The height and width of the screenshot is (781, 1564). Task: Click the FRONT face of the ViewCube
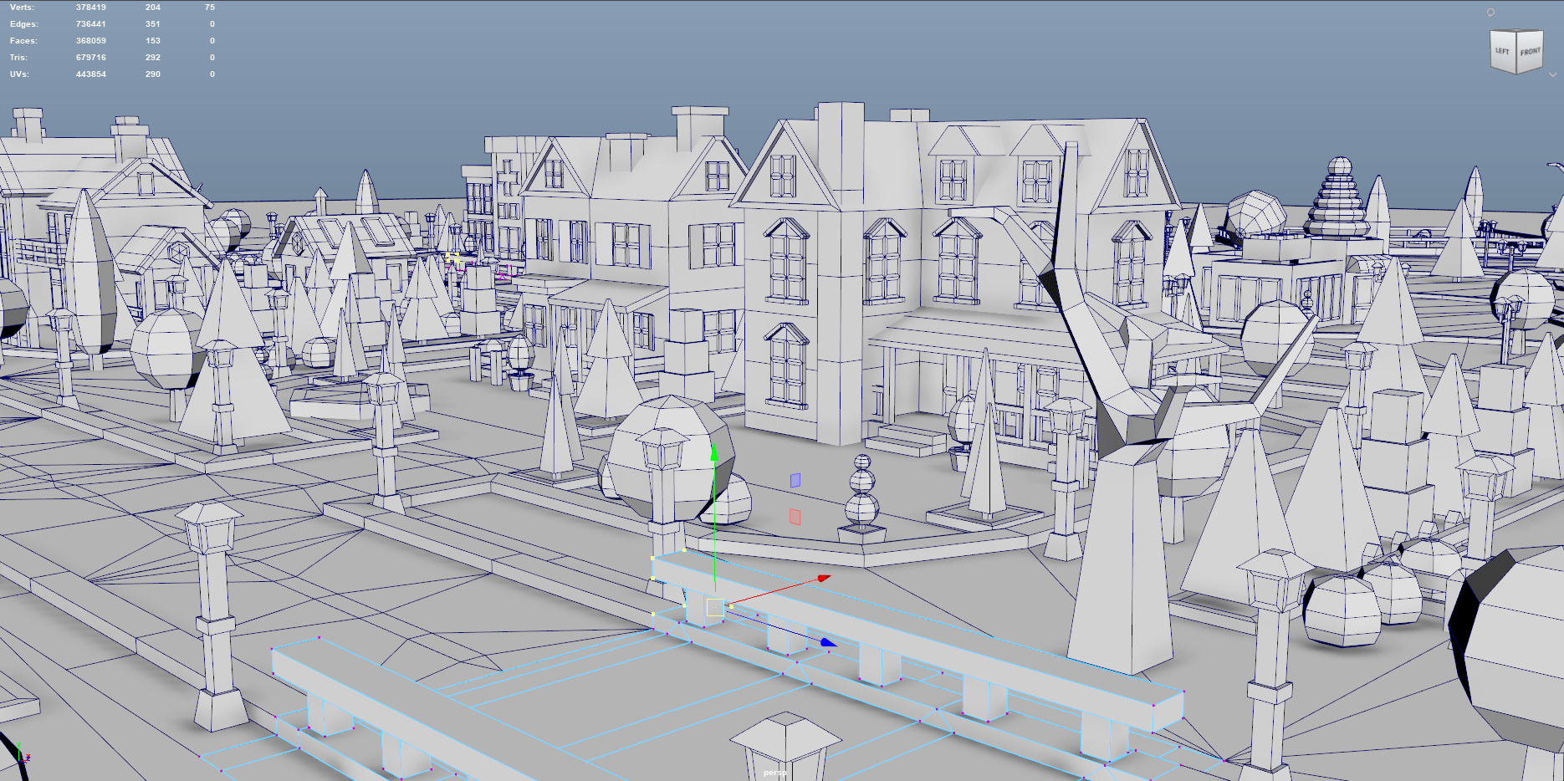point(1530,52)
